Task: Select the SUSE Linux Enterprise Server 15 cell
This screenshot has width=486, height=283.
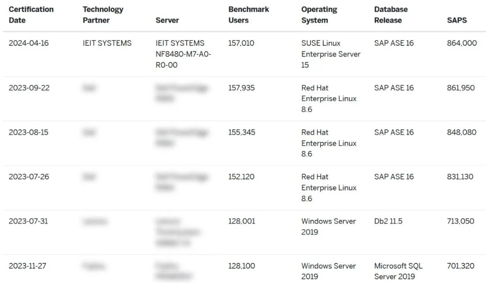Action: tap(331, 54)
